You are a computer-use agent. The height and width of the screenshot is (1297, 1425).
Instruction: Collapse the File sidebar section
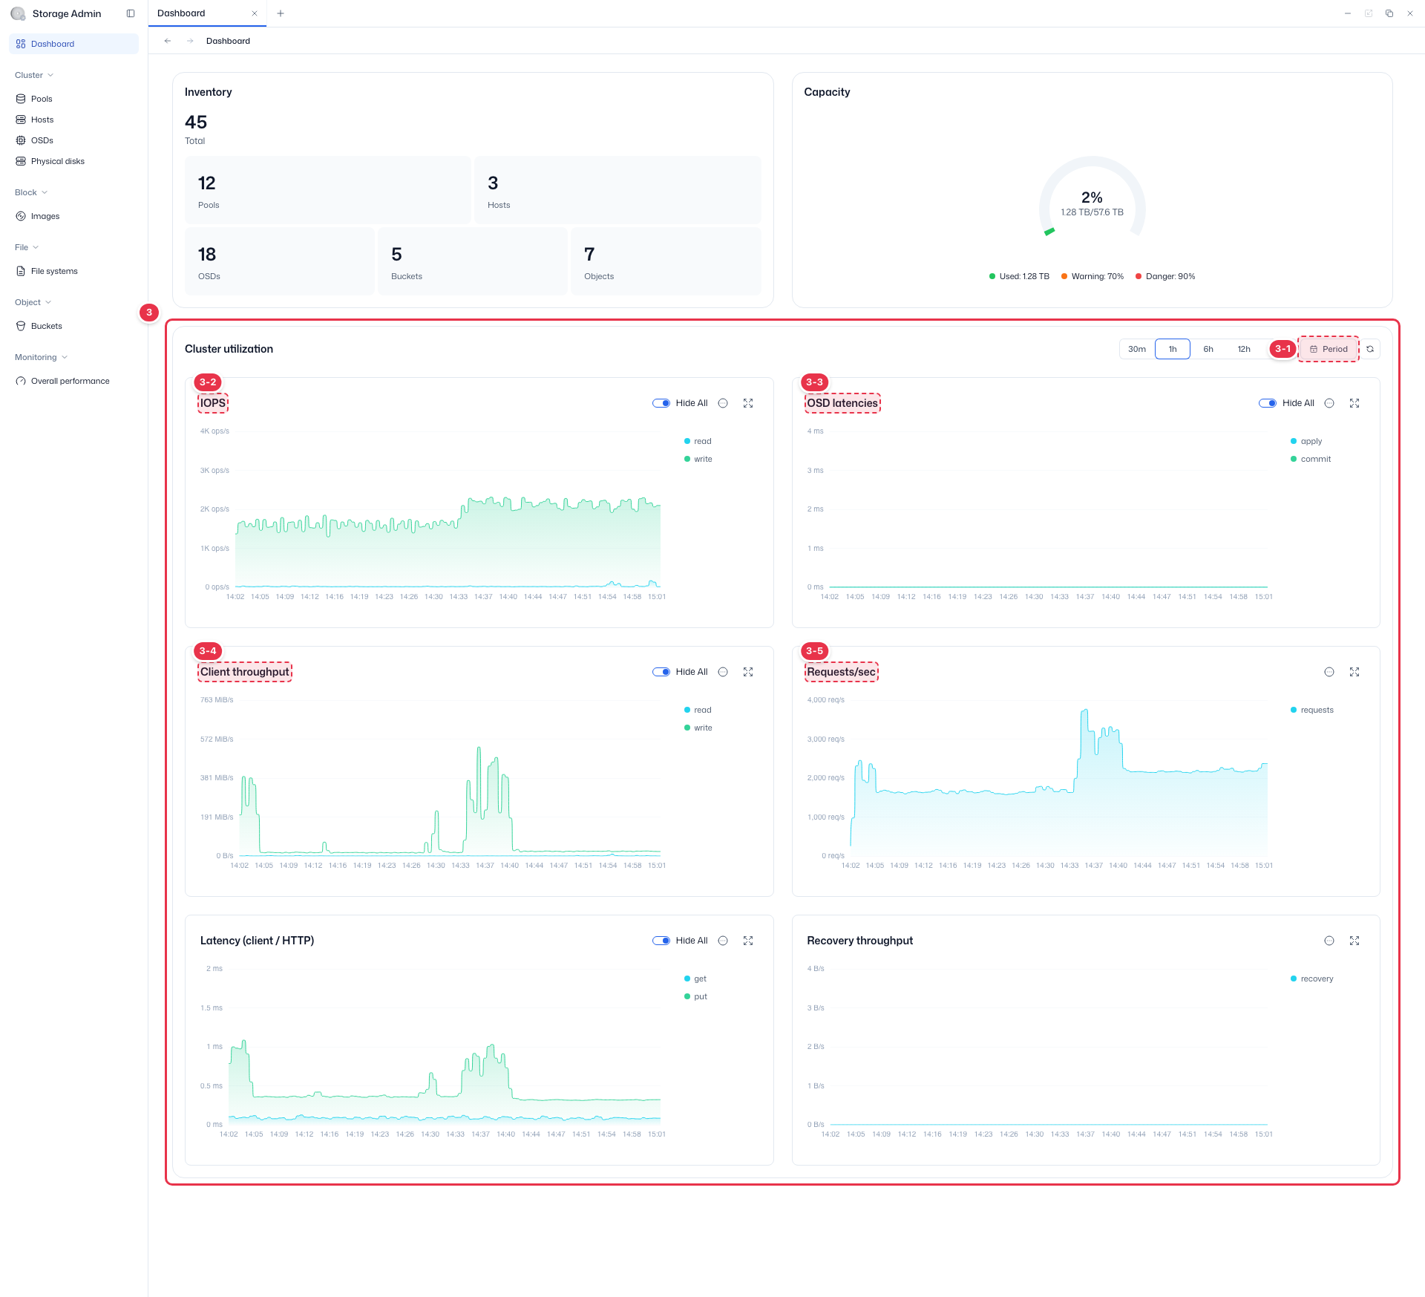pyautogui.click(x=27, y=247)
